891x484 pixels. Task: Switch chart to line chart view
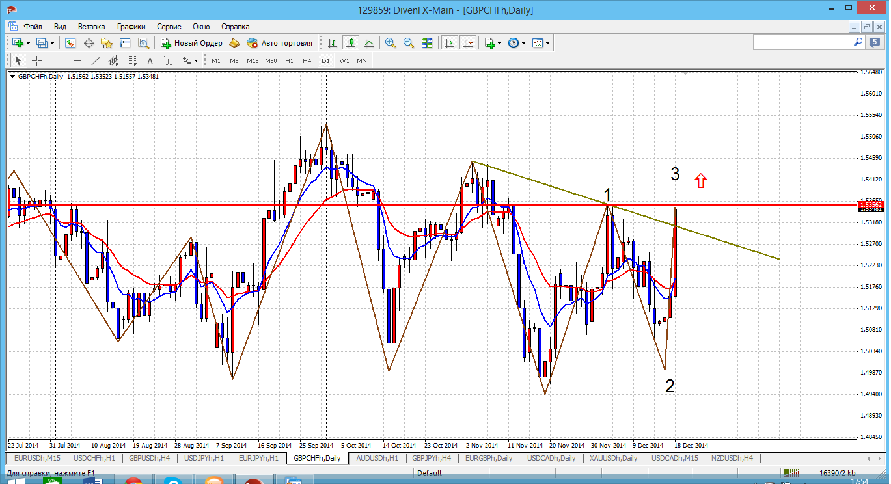coord(369,43)
